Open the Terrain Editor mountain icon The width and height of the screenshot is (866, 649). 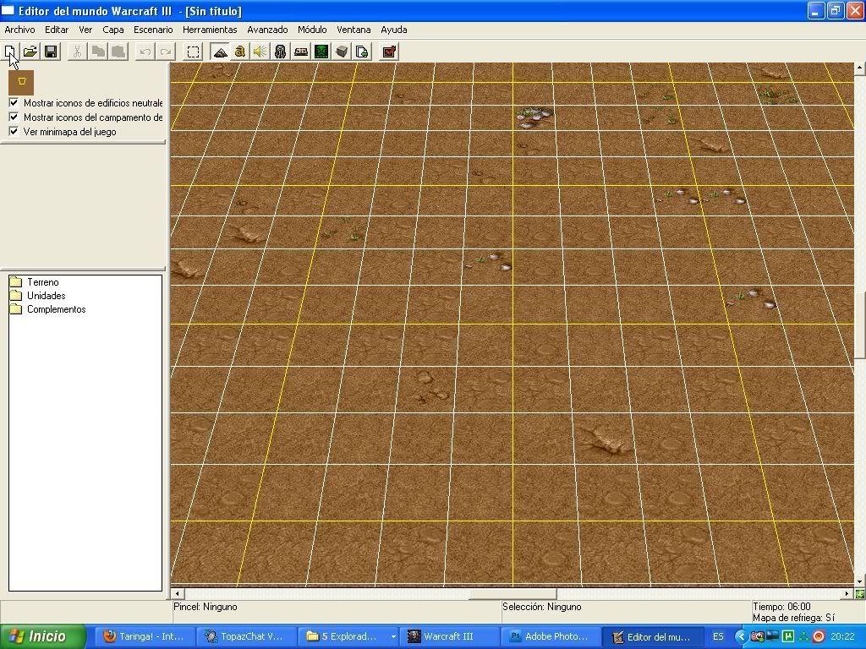[x=220, y=52]
